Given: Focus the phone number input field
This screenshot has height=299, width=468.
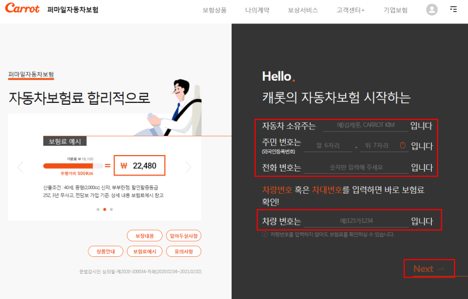Looking at the screenshot, I should click(x=356, y=167).
